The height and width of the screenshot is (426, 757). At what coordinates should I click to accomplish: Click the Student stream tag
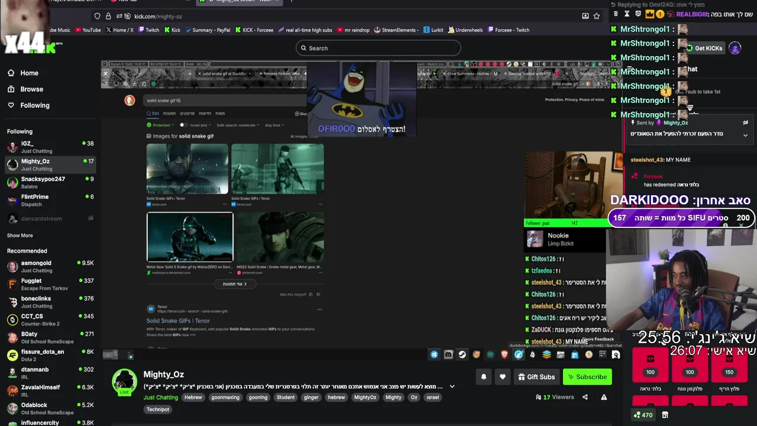286,397
